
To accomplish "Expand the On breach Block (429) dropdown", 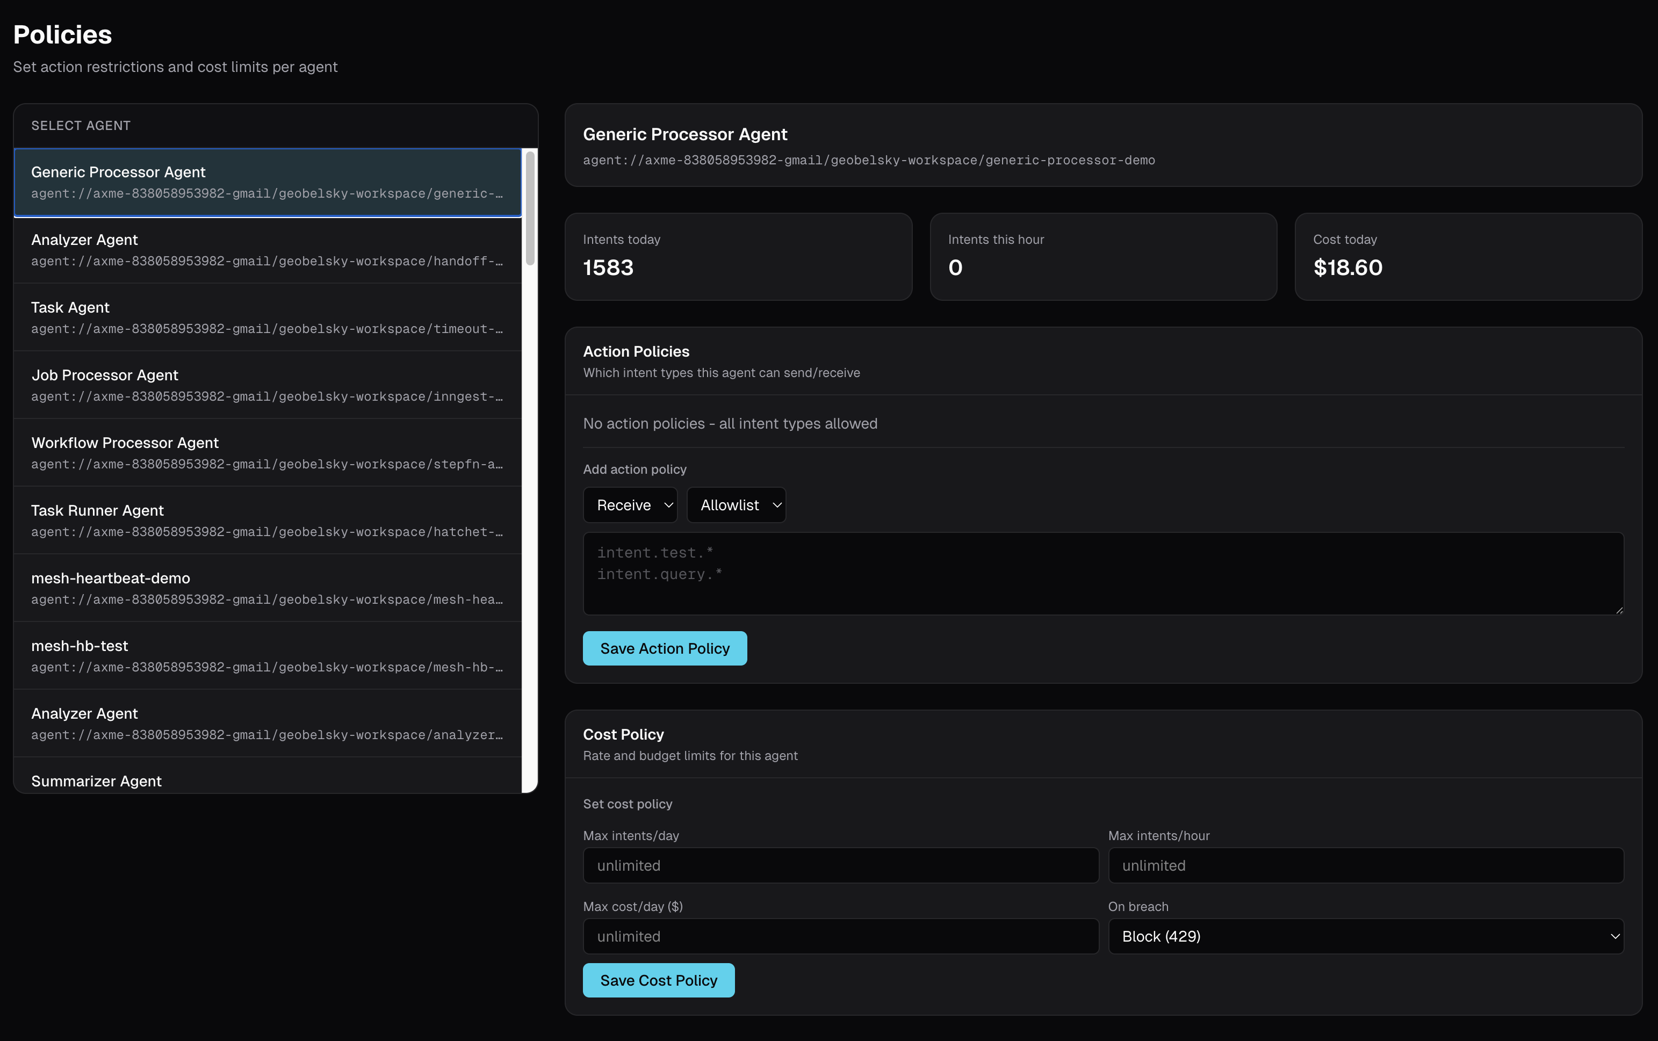I will pos(1365,936).
